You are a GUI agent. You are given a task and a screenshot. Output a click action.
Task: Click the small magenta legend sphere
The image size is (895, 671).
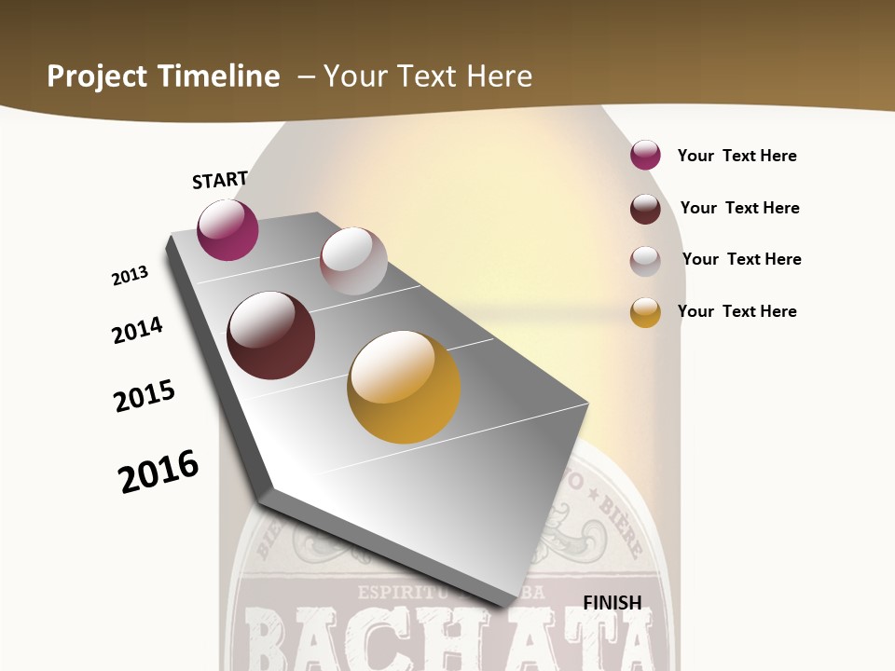point(645,156)
